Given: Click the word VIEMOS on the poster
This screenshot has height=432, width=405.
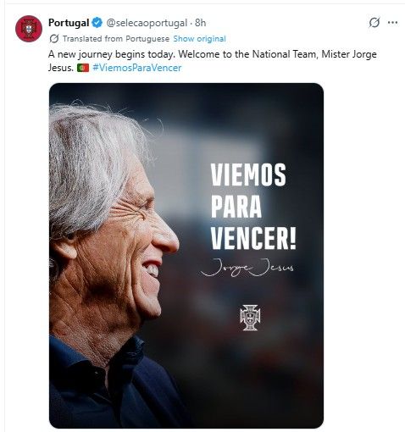Looking at the screenshot, I should point(248,174).
